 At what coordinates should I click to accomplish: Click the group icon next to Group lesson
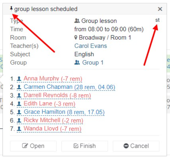coord(77,21)
